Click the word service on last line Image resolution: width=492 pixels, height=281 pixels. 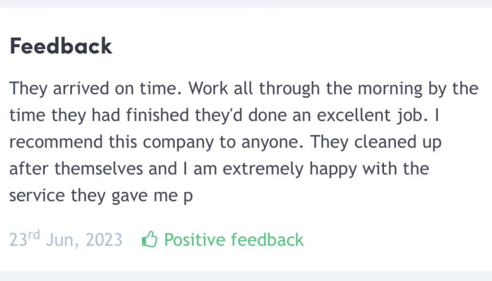pos(37,196)
